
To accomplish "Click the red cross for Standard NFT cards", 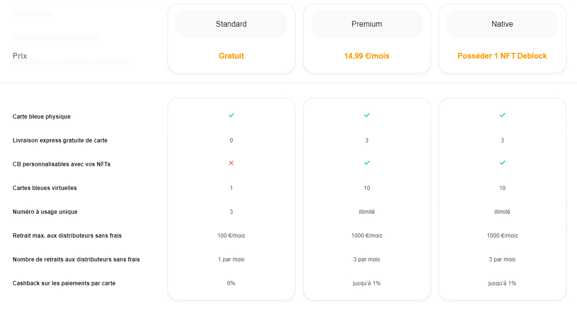I will pos(231,163).
